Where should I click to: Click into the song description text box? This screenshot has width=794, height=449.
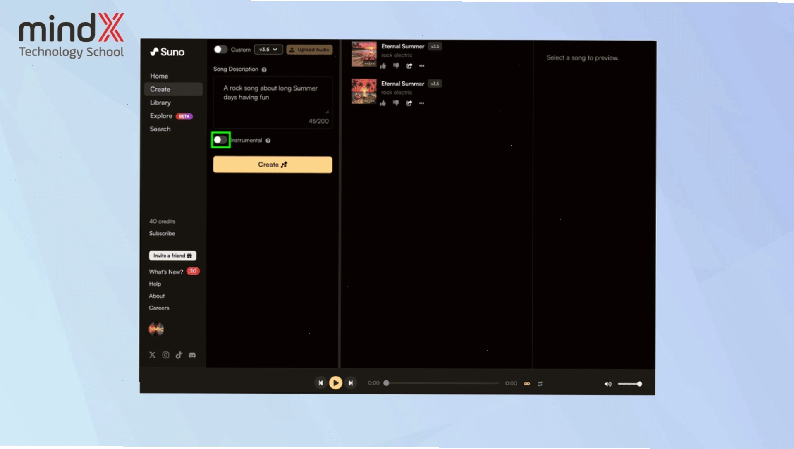(x=273, y=103)
